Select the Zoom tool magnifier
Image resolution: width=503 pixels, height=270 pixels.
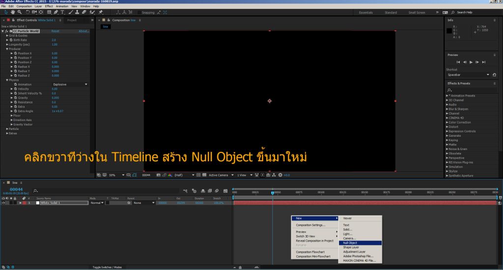coord(19,12)
